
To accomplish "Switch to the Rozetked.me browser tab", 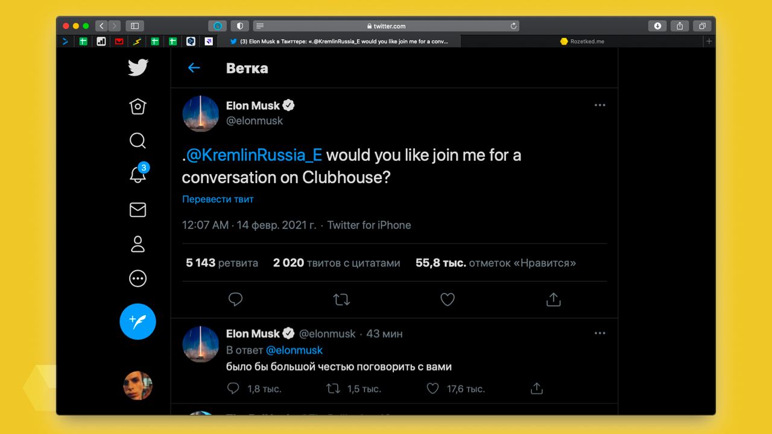I will coord(582,42).
